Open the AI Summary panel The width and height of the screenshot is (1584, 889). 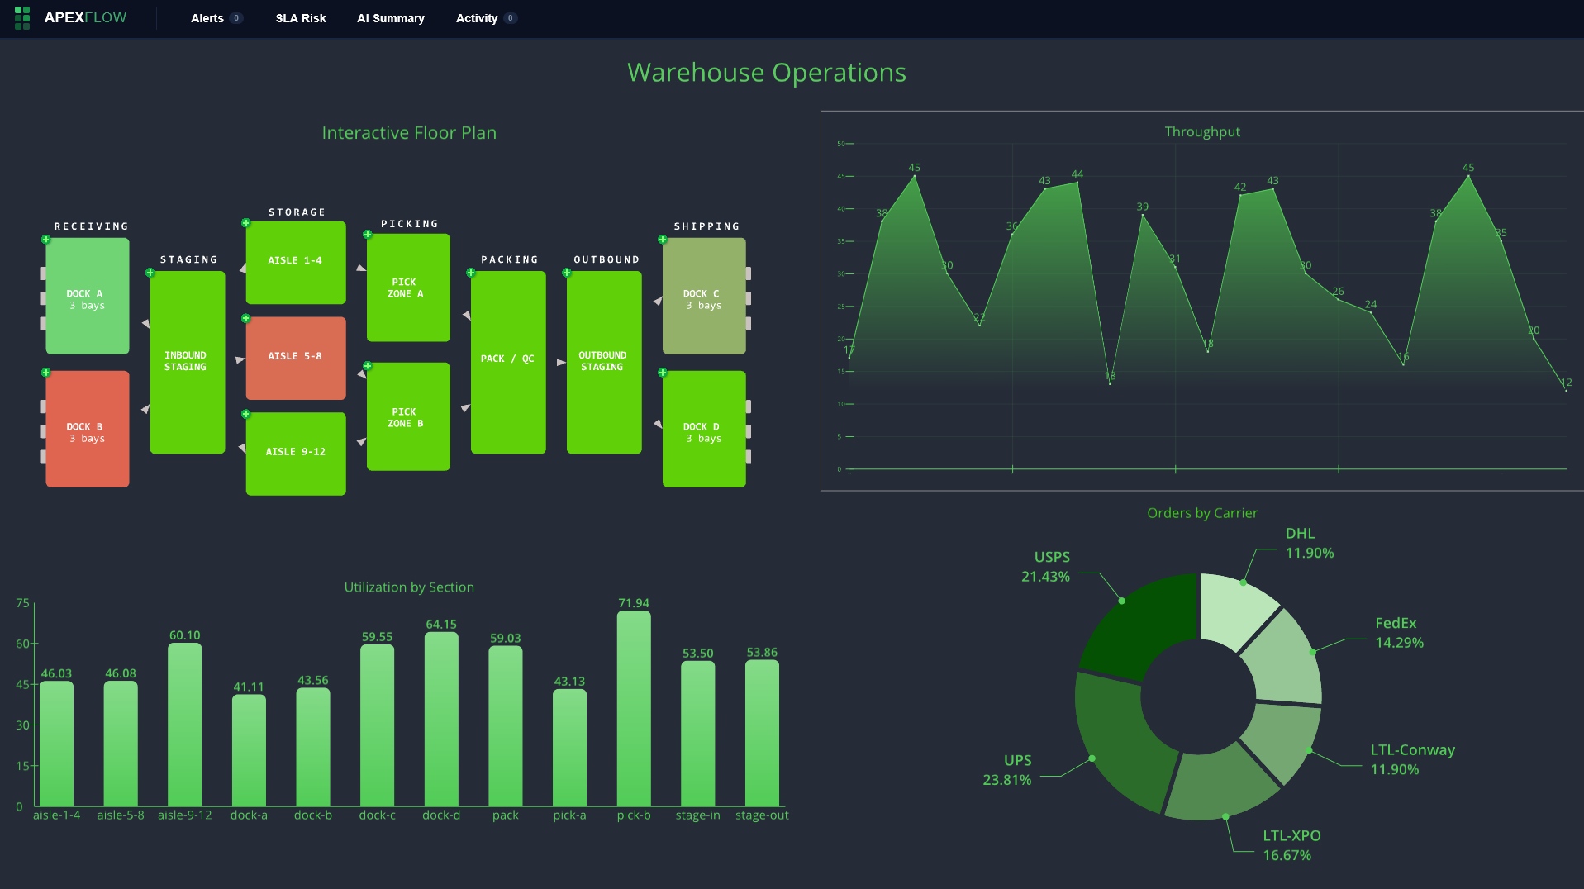pos(390,18)
